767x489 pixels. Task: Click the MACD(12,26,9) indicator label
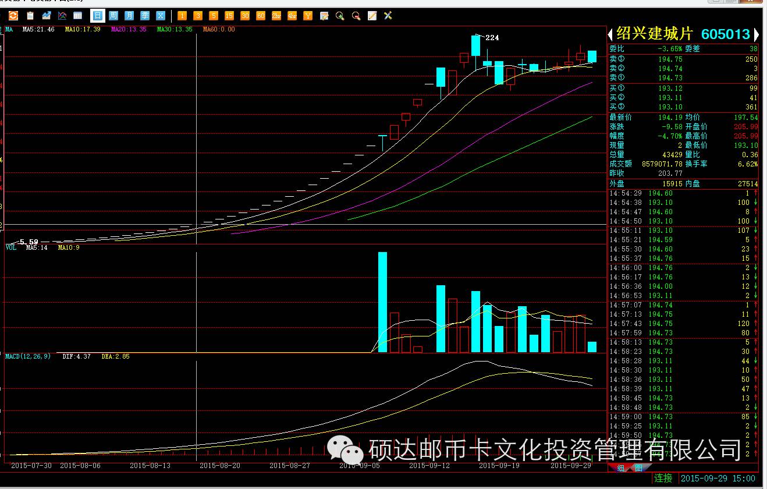click(x=28, y=356)
